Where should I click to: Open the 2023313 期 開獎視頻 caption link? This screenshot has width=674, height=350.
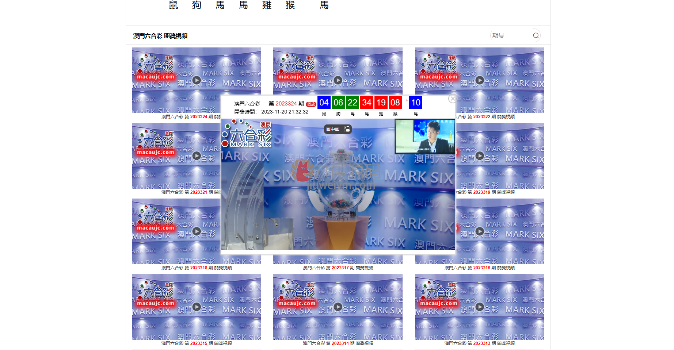[x=480, y=343]
